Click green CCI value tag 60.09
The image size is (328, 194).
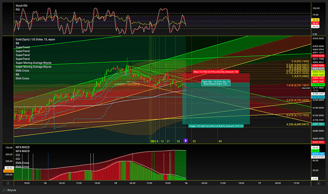point(316,151)
